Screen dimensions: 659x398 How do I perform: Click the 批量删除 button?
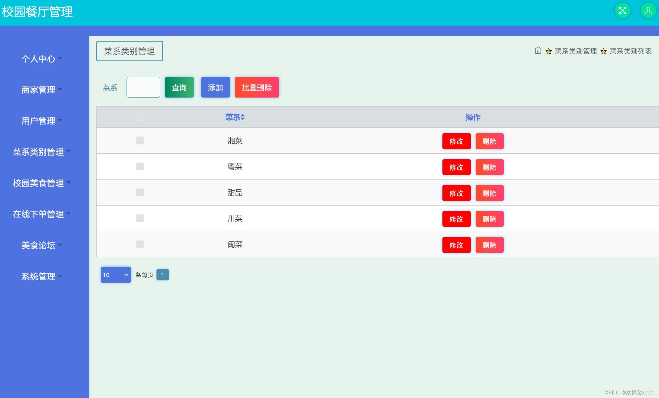tap(257, 87)
